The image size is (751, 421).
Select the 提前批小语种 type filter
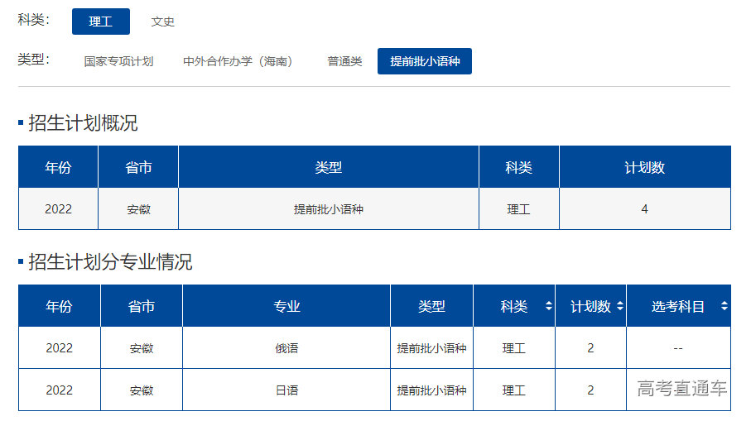(x=425, y=61)
